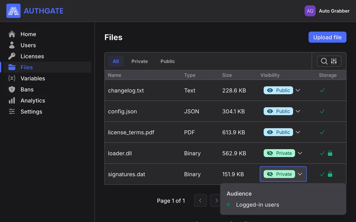Expand the chevron next to changelog.txt's Public badge
The width and height of the screenshot is (356, 222).
pyautogui.click(x=298, y=90)
